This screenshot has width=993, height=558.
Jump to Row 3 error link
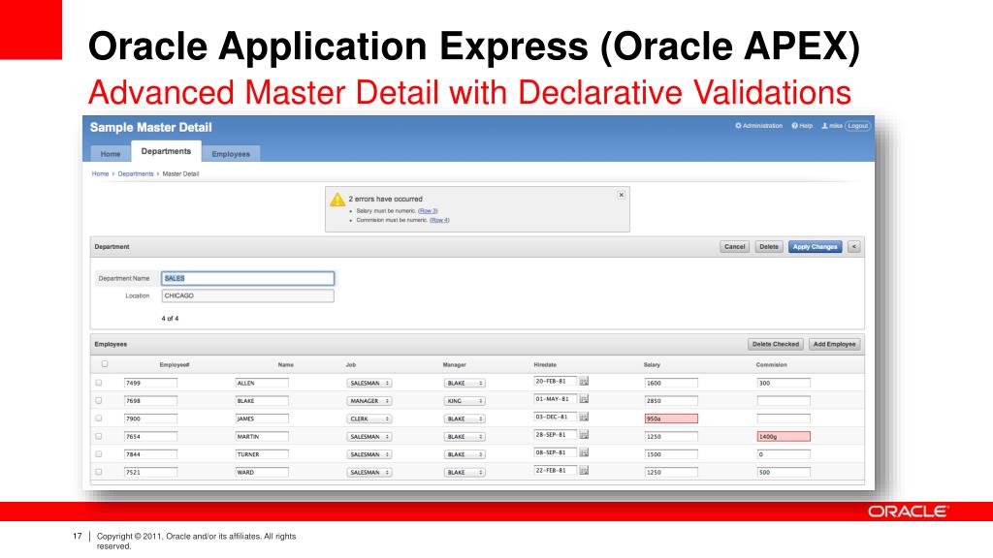coord(428,210)
